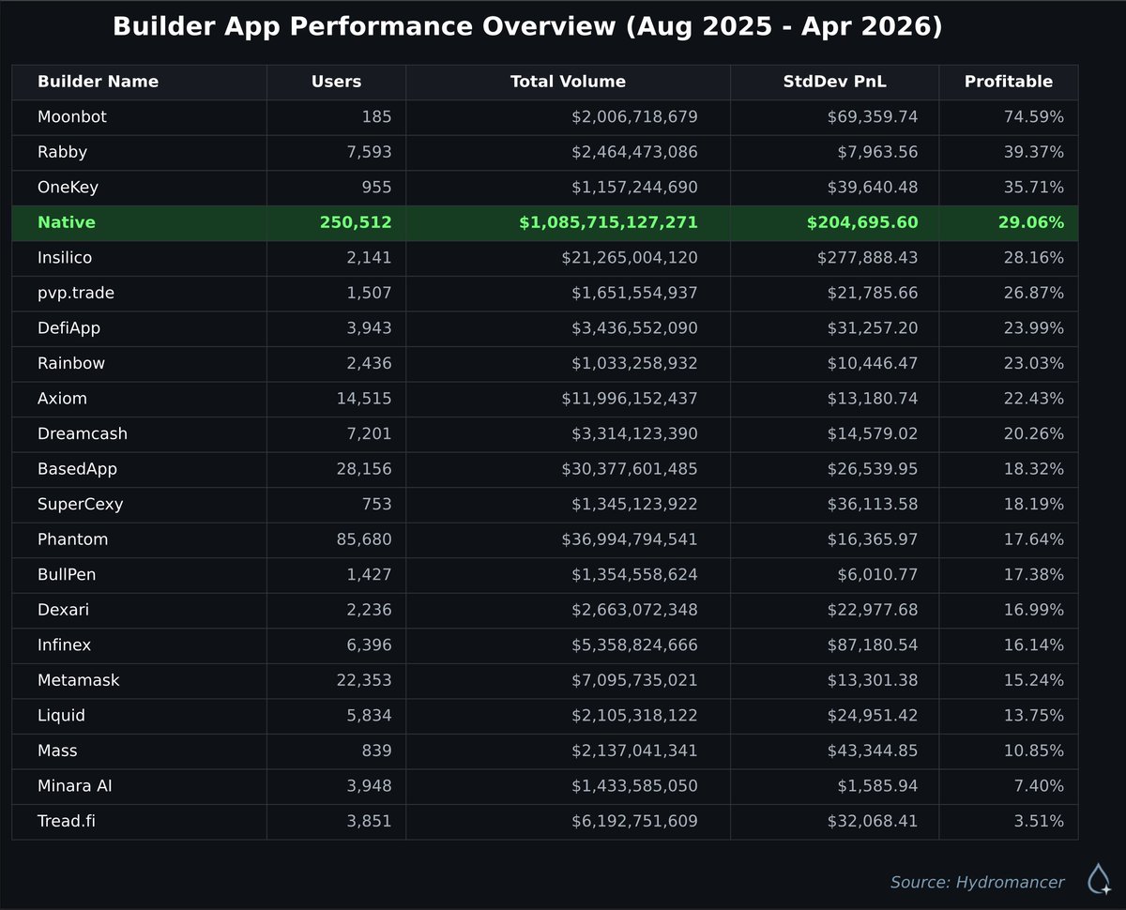Image resolution: width=1126 pixels, height=910 pixels.
Task: Select the Rainbow builder name
Action: [71, 363]
